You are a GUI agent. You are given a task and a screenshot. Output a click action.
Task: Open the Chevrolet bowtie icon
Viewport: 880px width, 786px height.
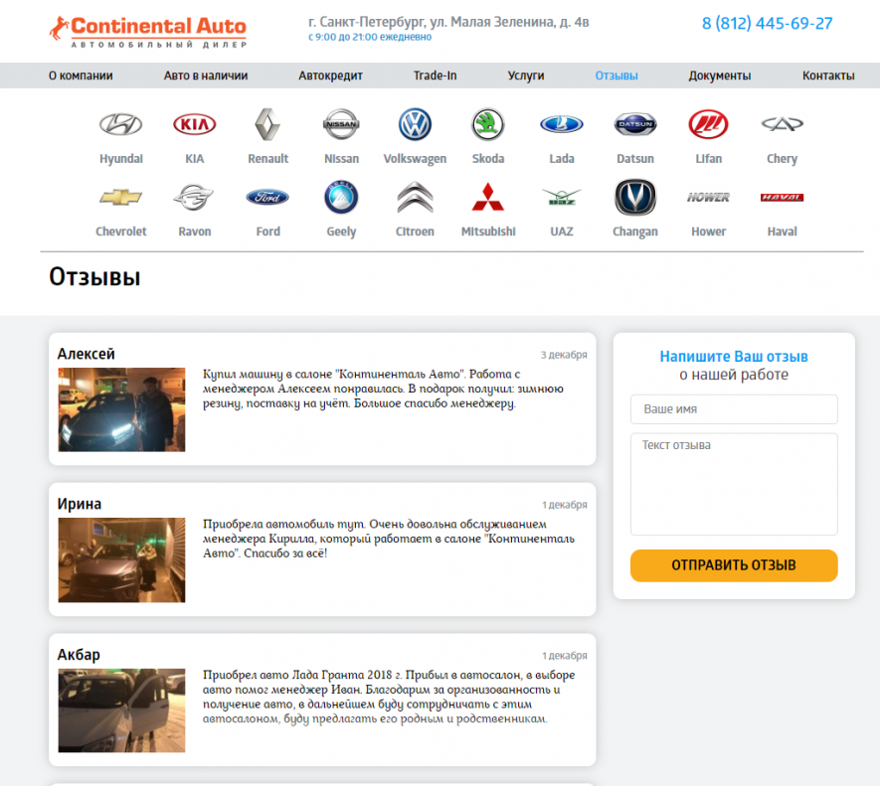[120, 197]
